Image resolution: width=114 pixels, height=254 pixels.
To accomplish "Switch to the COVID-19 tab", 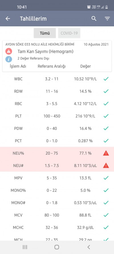I will point(69,33).
